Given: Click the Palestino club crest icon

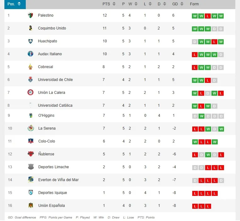Looking at the screenshot, I should [30, 15].
